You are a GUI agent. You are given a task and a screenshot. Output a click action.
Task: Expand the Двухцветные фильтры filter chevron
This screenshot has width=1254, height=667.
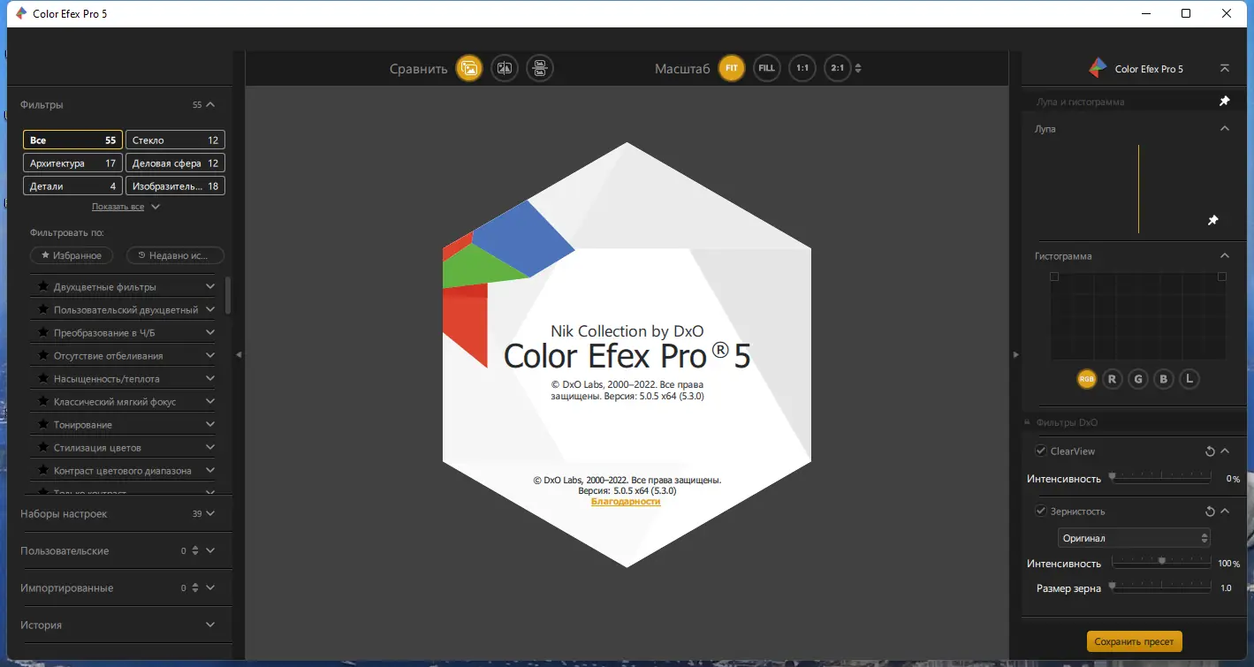point(210,286)
